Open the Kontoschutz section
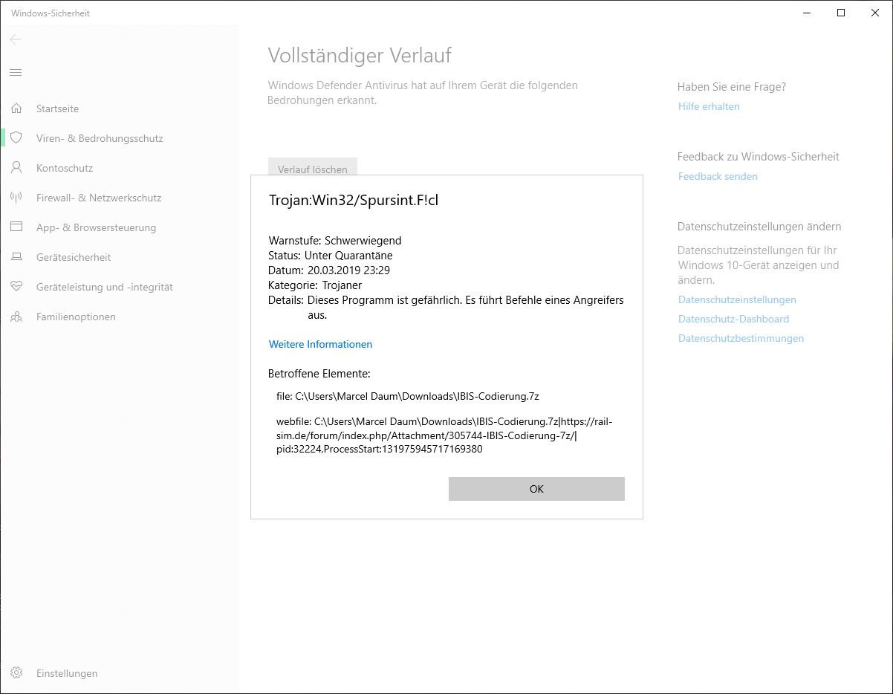The height and width of the screenshot is (694, 893). (65, 168)
